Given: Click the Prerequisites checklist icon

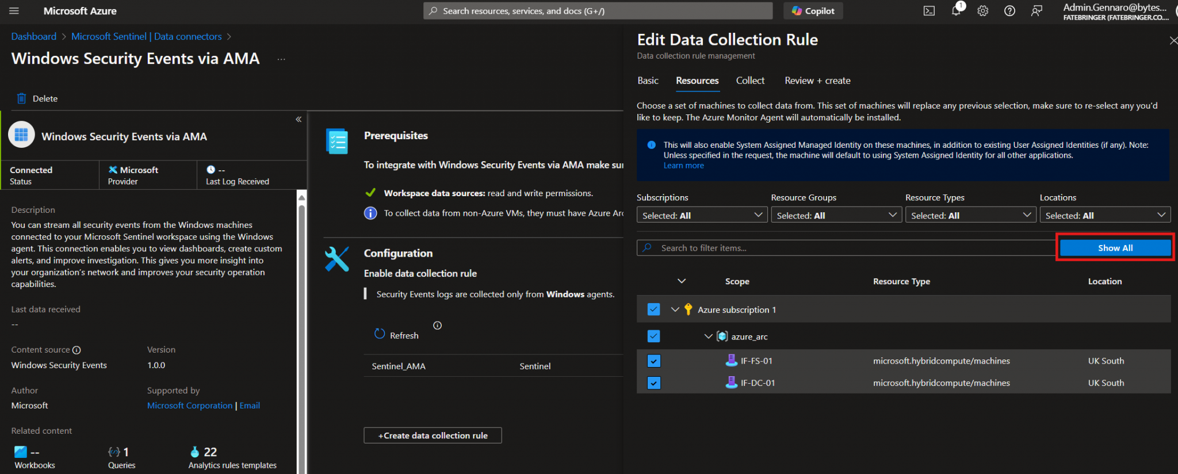Looking at the screenshot, I should (x=337, y=141).
